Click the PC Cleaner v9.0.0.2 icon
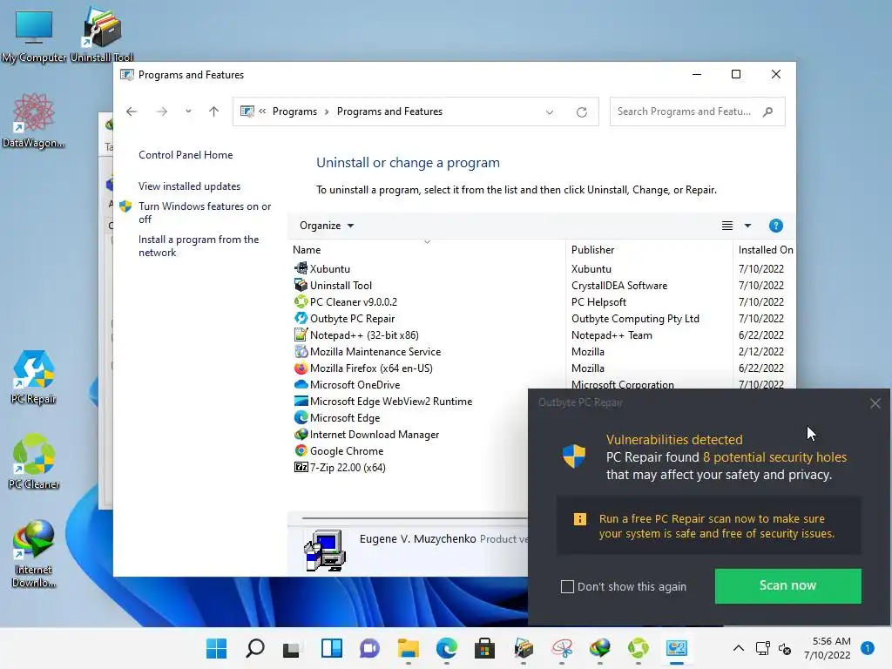 301,301
